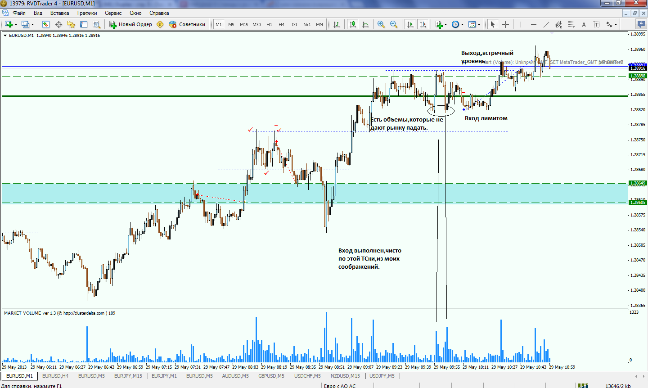Open the profiles icon

(x=26, y=24)
